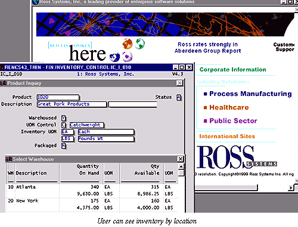The height and width of the screenshot is (227, 298).
Task: Close the Select Warehouse panel
Action: coord(180,159)
